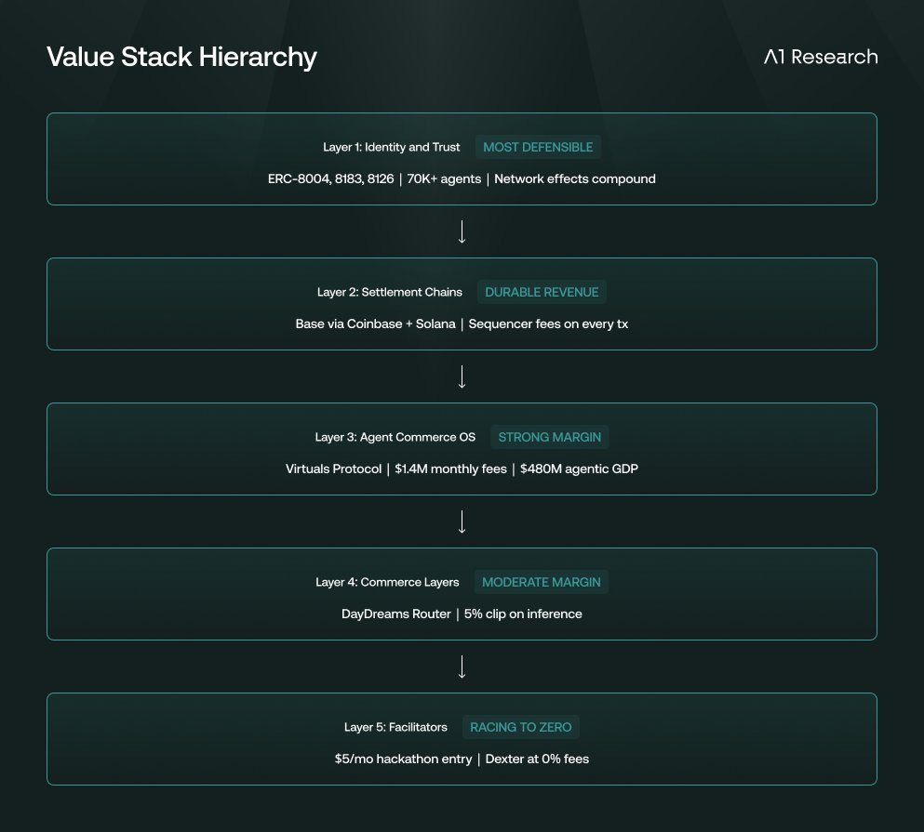This screenshot has height=832, width=924.
Task: Click the 'Virtuals Protocol' text
Action: click(333, 469)
